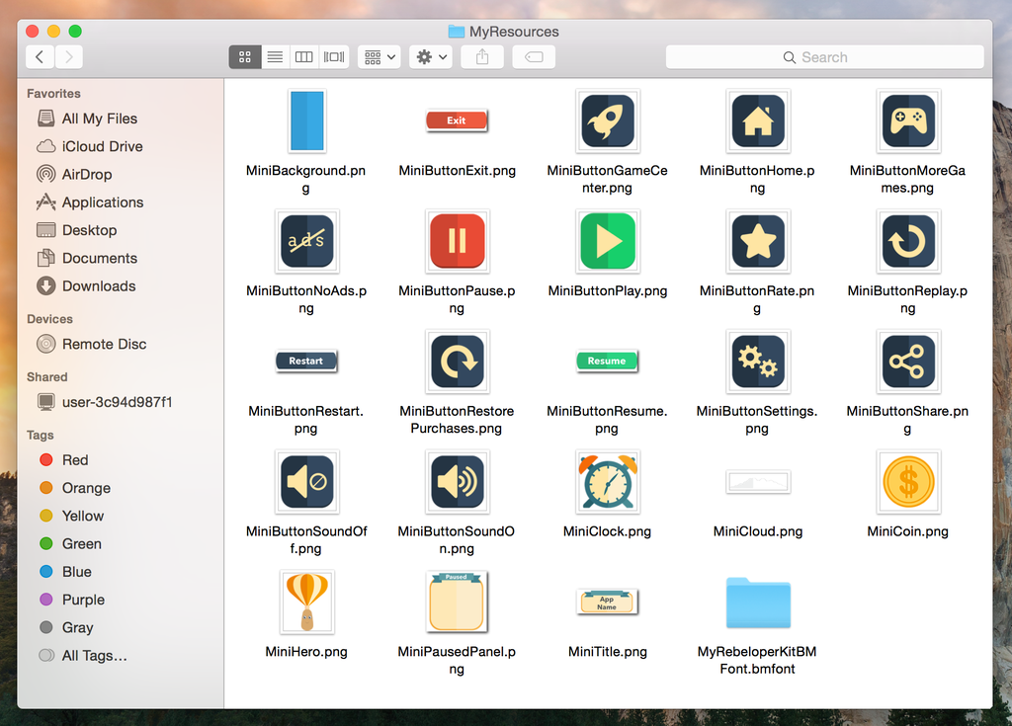Filter by the Green tag

(121, 543)
